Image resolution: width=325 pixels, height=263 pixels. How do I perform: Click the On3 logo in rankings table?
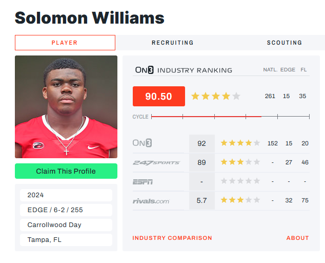[143, 143]
